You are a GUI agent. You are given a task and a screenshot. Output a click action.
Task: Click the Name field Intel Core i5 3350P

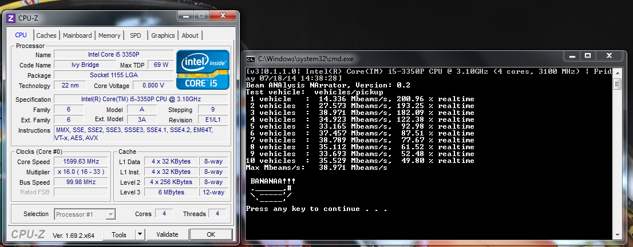point(114,54)
